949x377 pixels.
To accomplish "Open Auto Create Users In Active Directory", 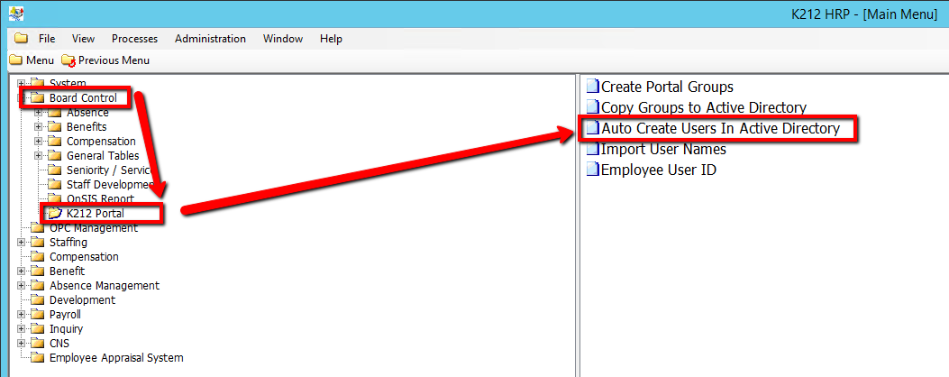I will (719, 128).
